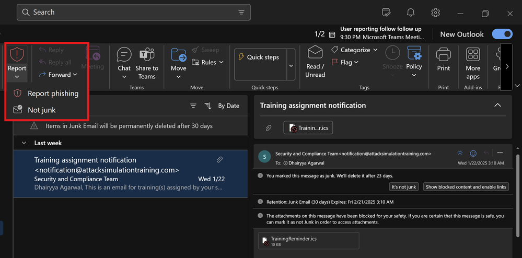Toggle the New Outlook switch
522x258 pixels.
click(x=502, y=34)
